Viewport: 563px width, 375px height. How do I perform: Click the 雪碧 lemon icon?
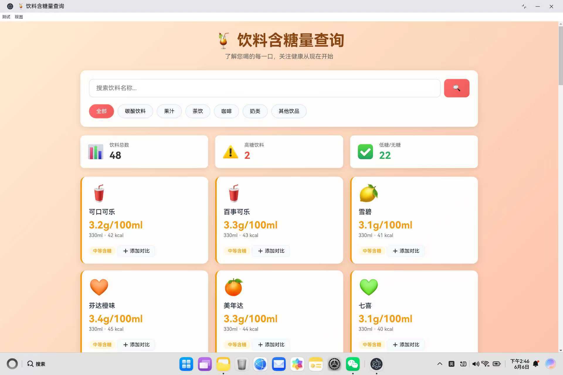[368, 193]
